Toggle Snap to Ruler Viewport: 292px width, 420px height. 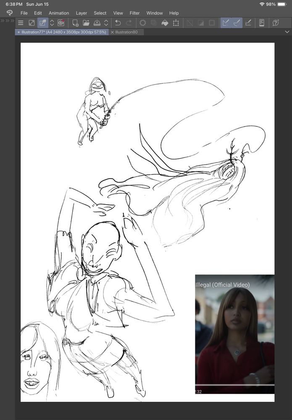click(226, 23)
